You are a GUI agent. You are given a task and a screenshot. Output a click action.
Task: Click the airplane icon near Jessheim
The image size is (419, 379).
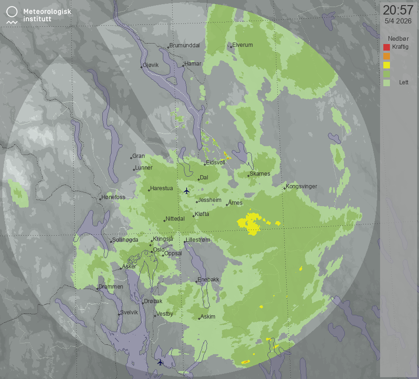coord(186,191)
